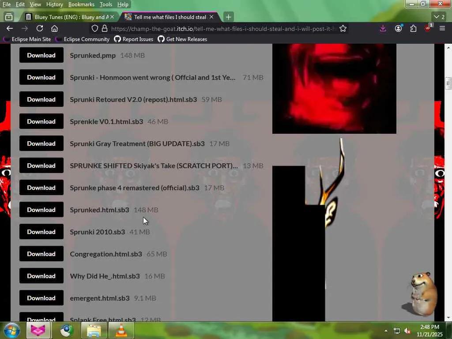Open the tab overview icon left of tabs
Image resolution: width=452 pixels, height=339 pixels.
tap(9, 17)
